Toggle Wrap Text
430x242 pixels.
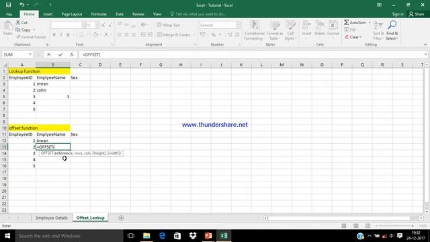click(169, 25)
